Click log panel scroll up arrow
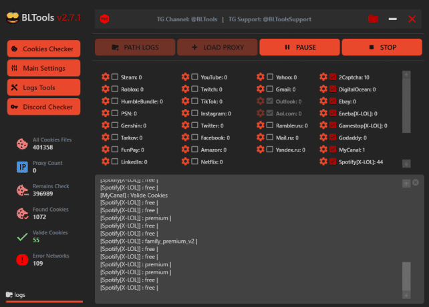 coord(406,184)
